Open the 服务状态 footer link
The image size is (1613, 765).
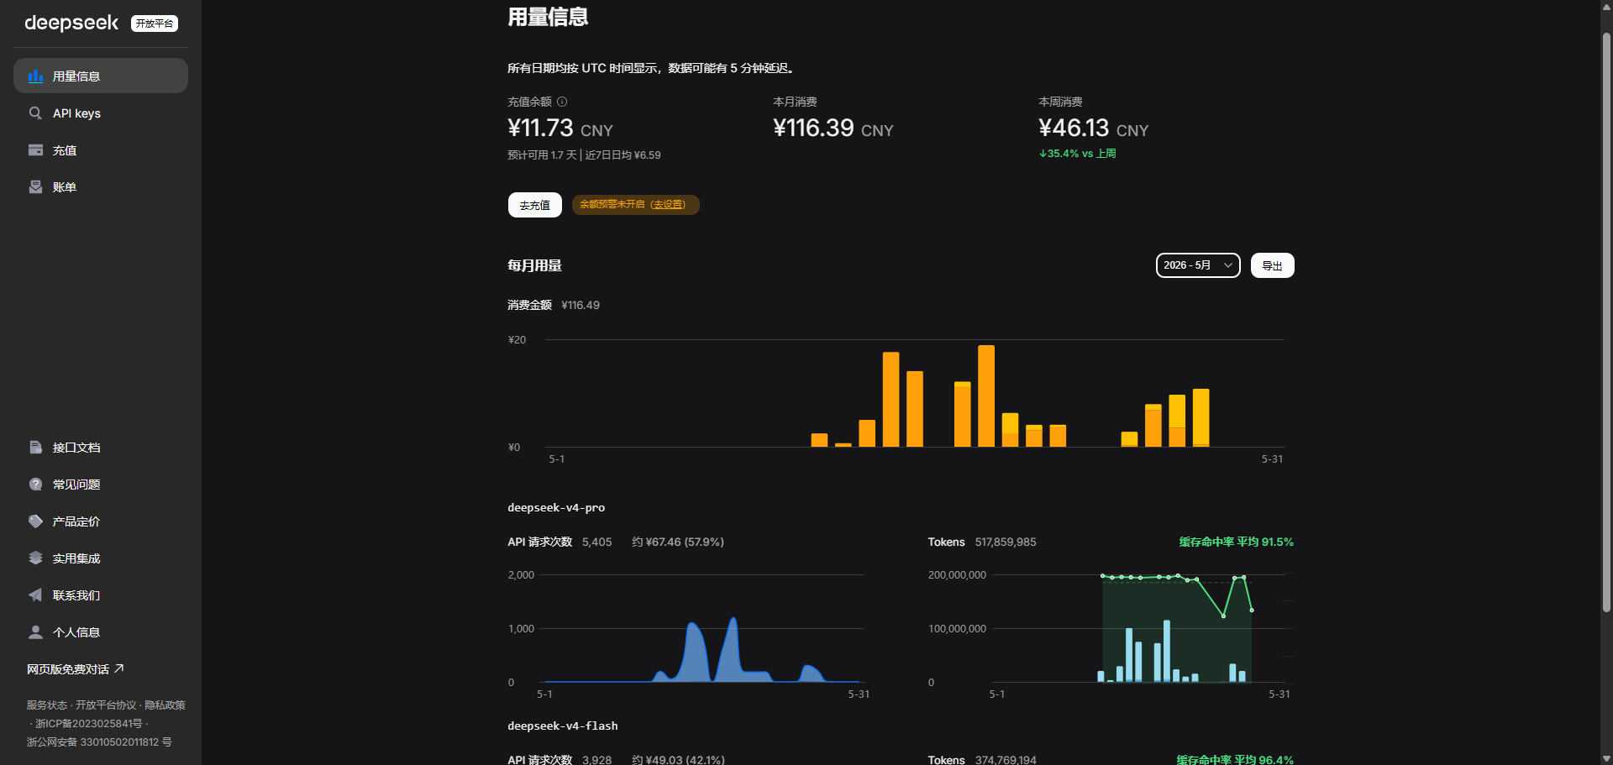point(47,705)
